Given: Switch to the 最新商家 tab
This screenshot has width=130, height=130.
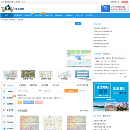Looking at the screenshot, I should coord(107,116).
